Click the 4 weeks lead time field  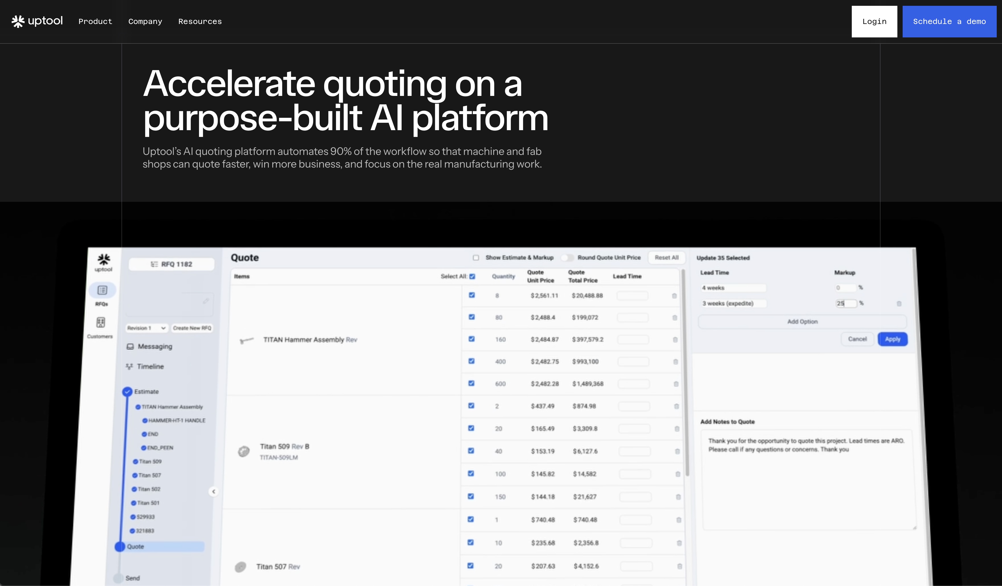pyautogui.click(x=733, y=288)
